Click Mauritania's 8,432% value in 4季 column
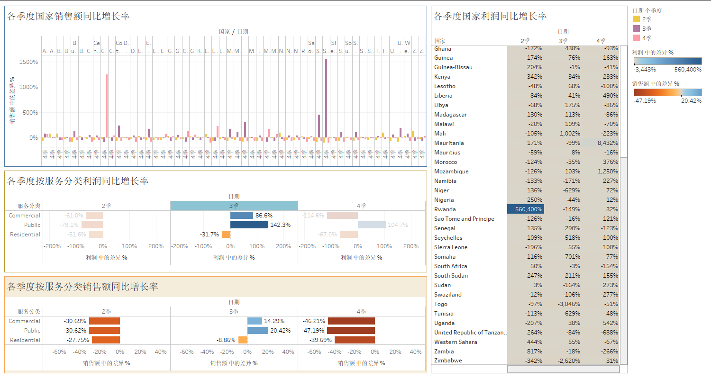The image size is (711, 379). pos(601,143)
